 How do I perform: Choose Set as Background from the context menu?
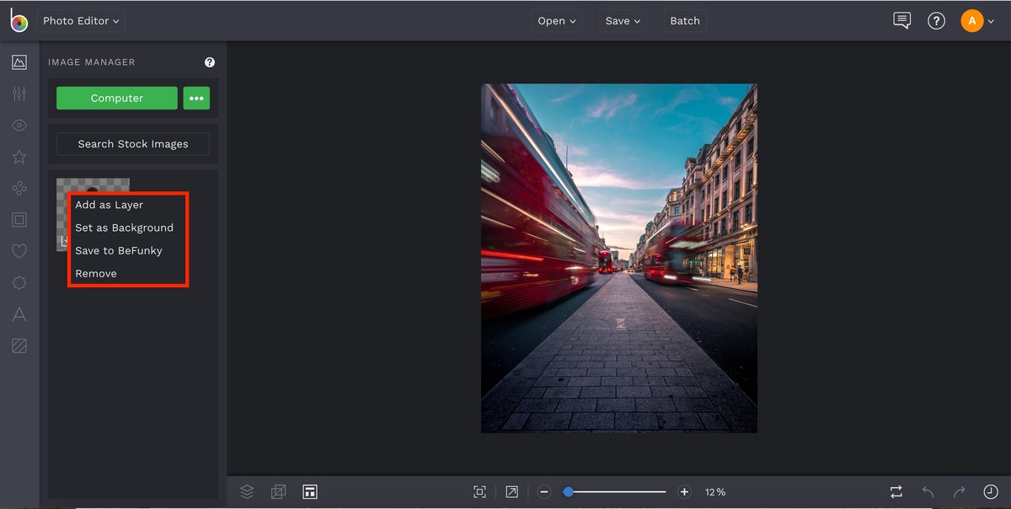click(124, 228)
